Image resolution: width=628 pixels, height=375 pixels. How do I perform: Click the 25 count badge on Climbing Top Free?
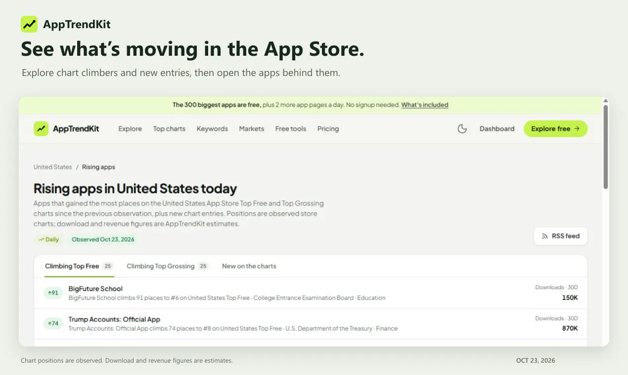[x=108, y=266]
